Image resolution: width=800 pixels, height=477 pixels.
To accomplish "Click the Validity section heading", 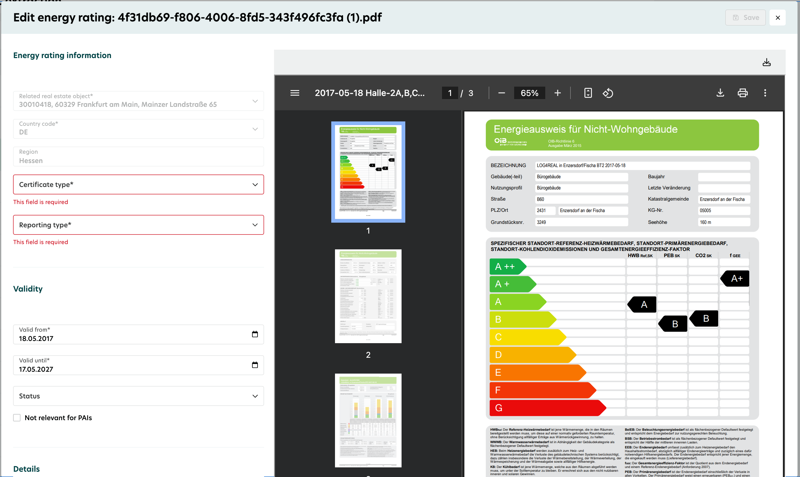I will coord(28,288).
